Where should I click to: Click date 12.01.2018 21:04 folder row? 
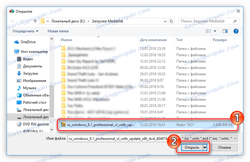[x=147, y=93]
